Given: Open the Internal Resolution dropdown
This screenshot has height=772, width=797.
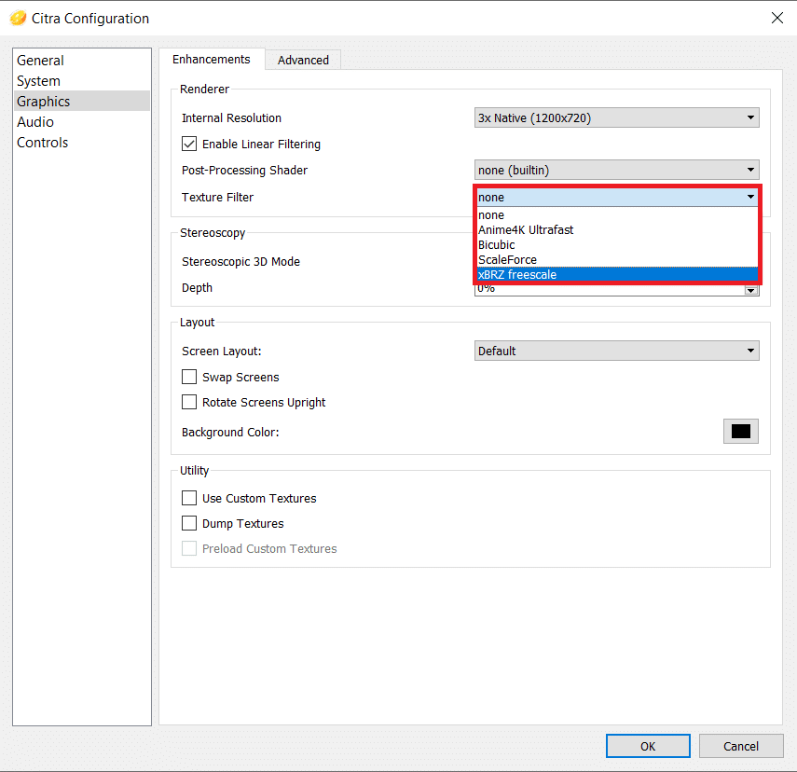Looking at the screenshot, I should (616, 118).
